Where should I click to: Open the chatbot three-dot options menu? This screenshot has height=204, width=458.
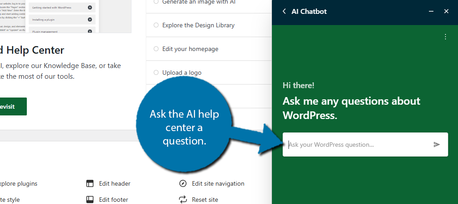tap(445, 37)
